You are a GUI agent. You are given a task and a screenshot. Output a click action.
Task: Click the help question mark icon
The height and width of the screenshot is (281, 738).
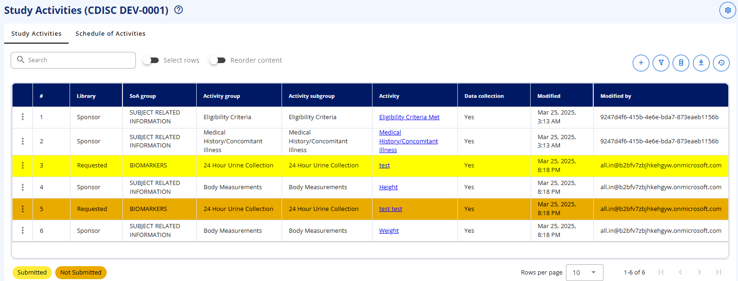click(x=179, y=10)
